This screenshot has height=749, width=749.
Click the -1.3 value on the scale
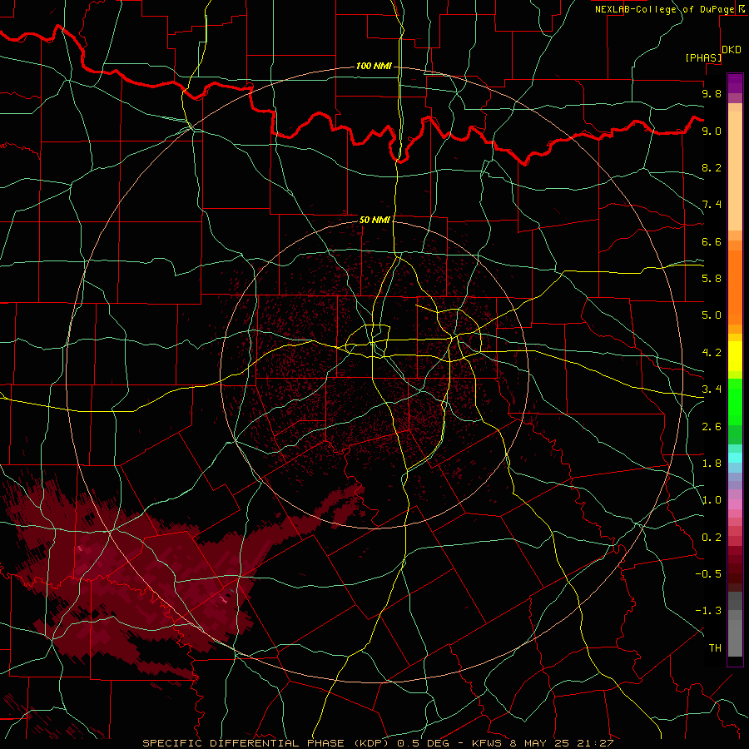(x=708, y=611)
